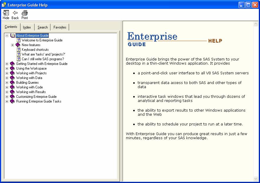Click the book icon for Customizing Enterprise Guide

click(12, 97)
